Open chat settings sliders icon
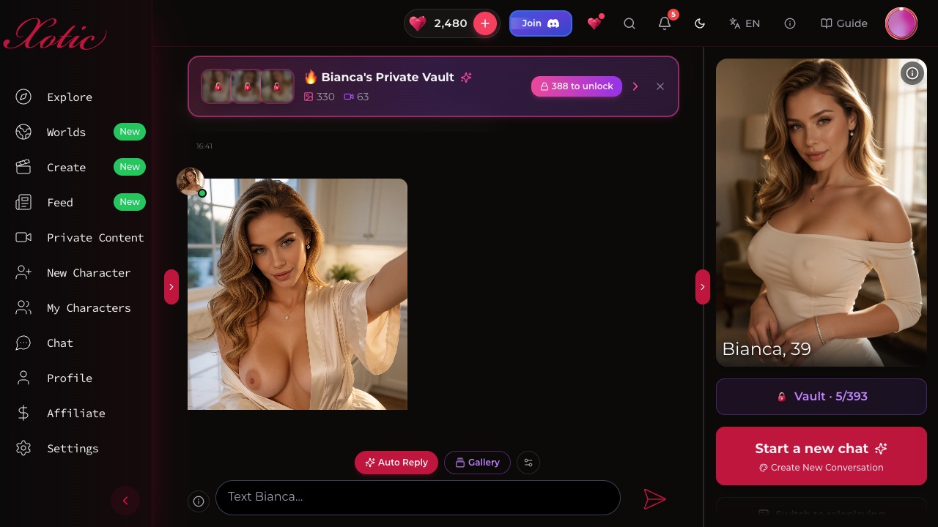The height and width of the screenshot is (527, 938). [528, 463]
